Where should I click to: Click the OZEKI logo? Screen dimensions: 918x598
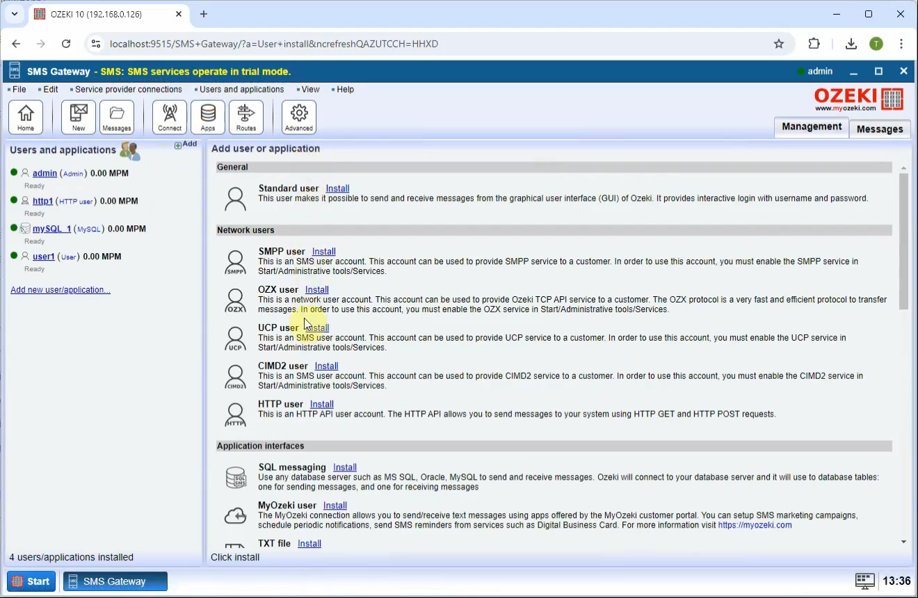pyautogui.click(x=858, y=98)
